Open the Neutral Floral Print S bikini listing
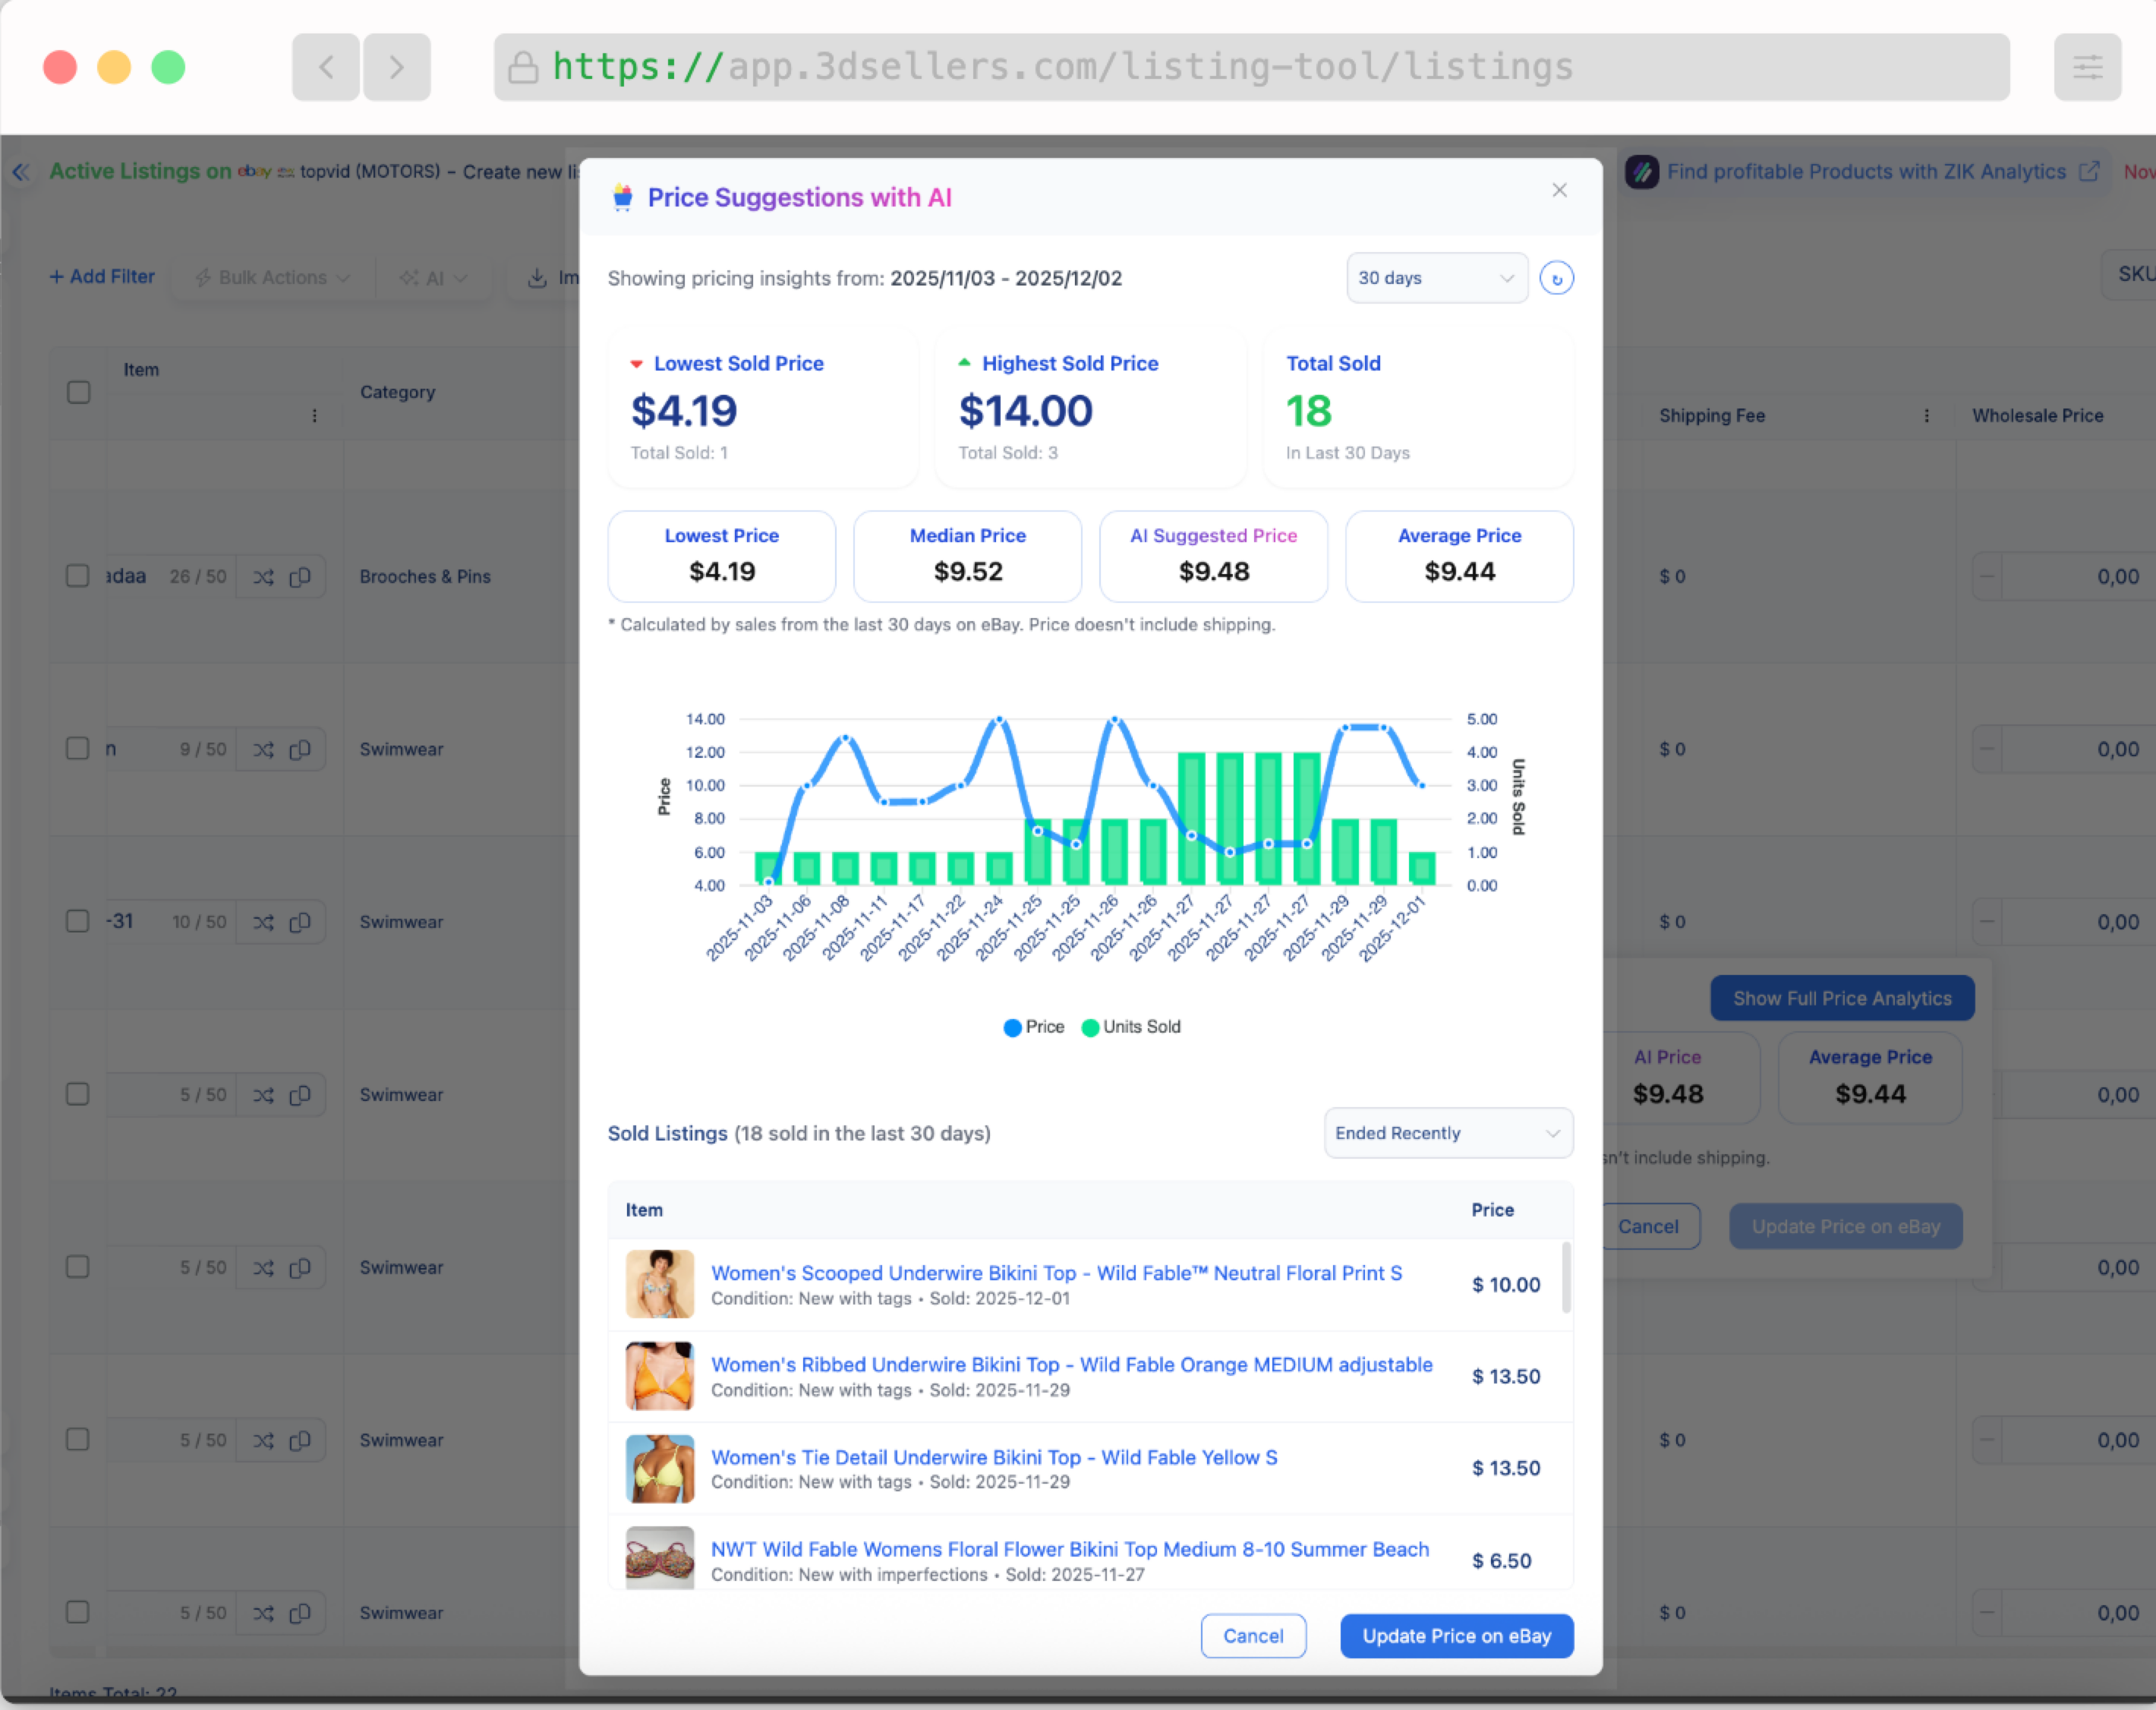Viewport: 2156px width, 1710px height. 1056,1273
